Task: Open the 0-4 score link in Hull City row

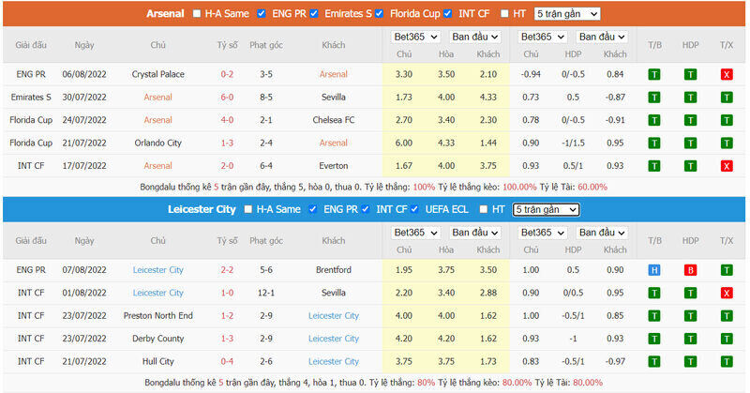Action: 227,362
